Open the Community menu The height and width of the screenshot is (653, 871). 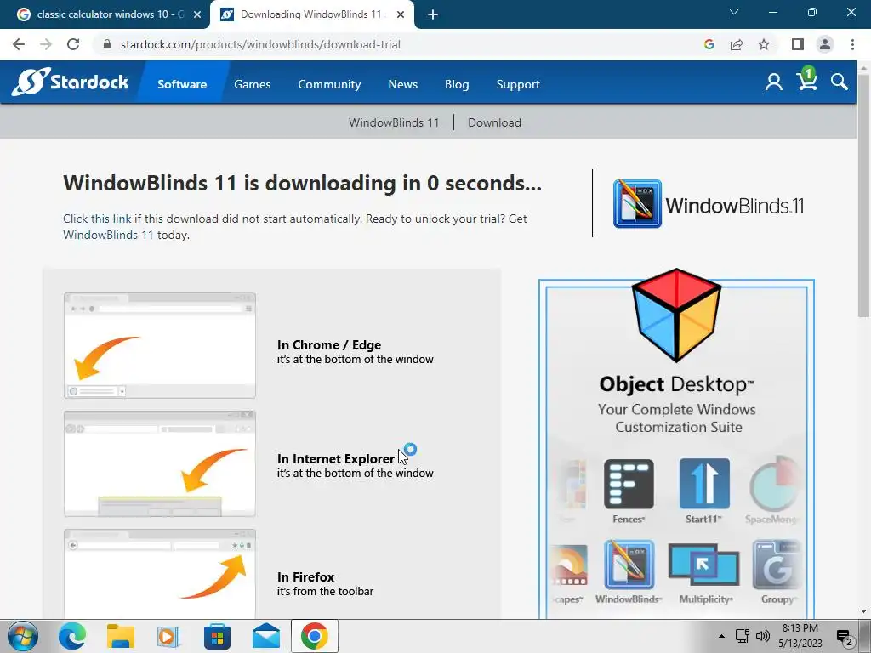coord(329,84)
